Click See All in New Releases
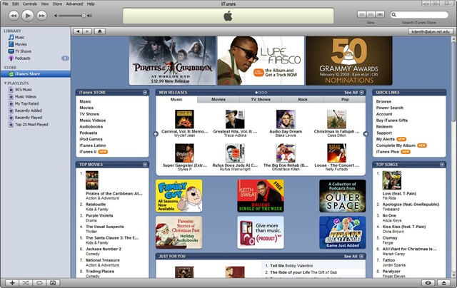This screenshot has height=288, width=457. click(x=354, y=92)
